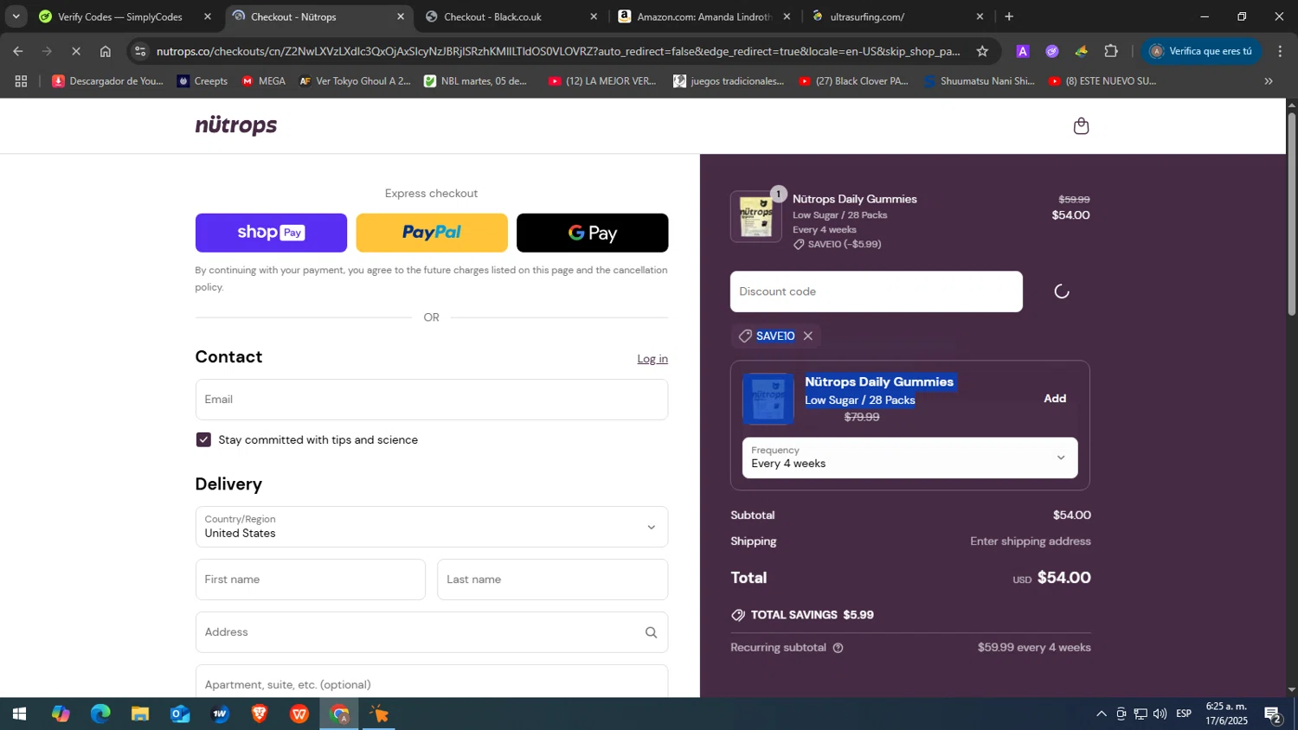The height and width of the screenshot is (730, 1298).
Task: Open 'Verifica que eres tú' profile button
Action: pyautogui.click(x=1201, y=51)
